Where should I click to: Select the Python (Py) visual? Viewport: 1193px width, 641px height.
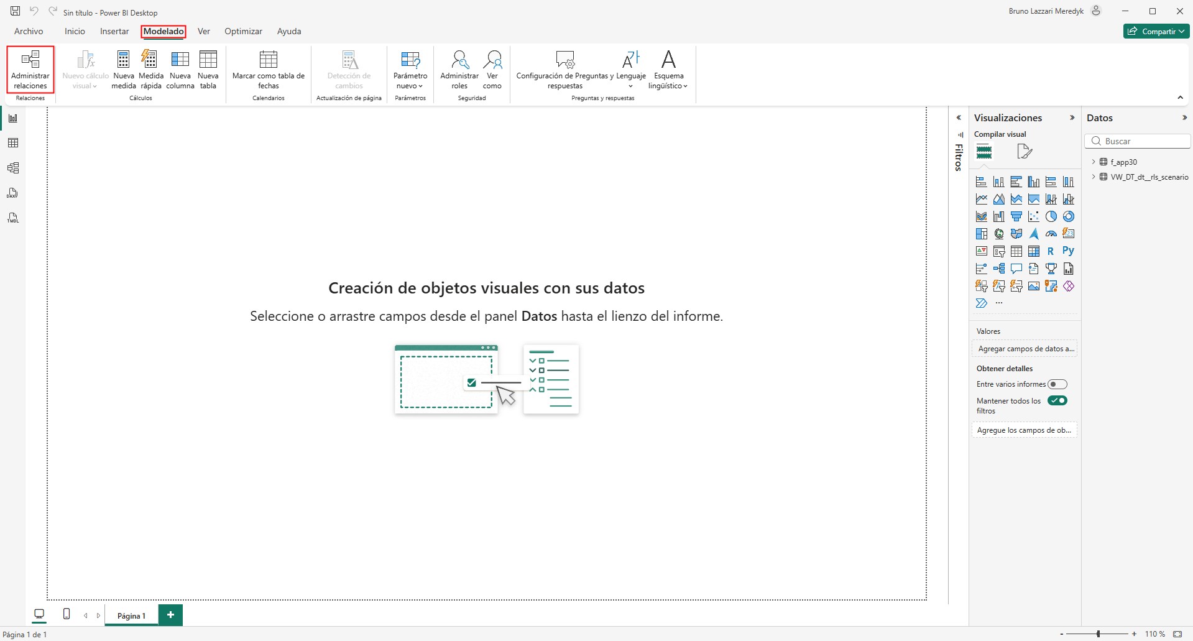(1069, 252)
